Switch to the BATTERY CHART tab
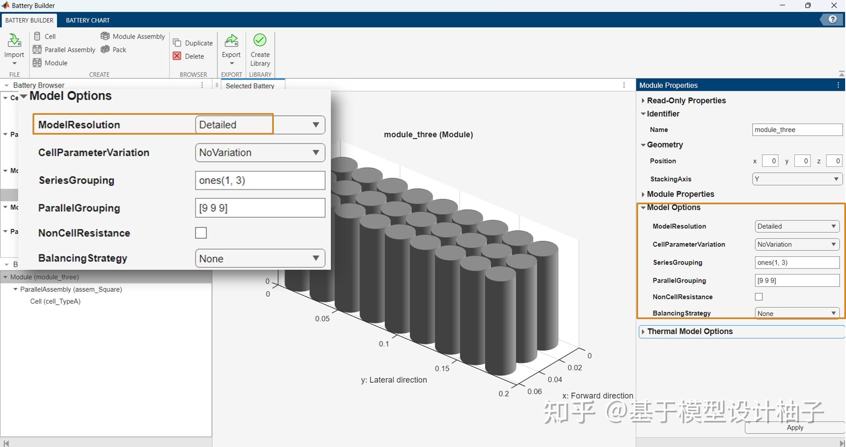This screenshot has width=846, height=447. tap(88, 20)
